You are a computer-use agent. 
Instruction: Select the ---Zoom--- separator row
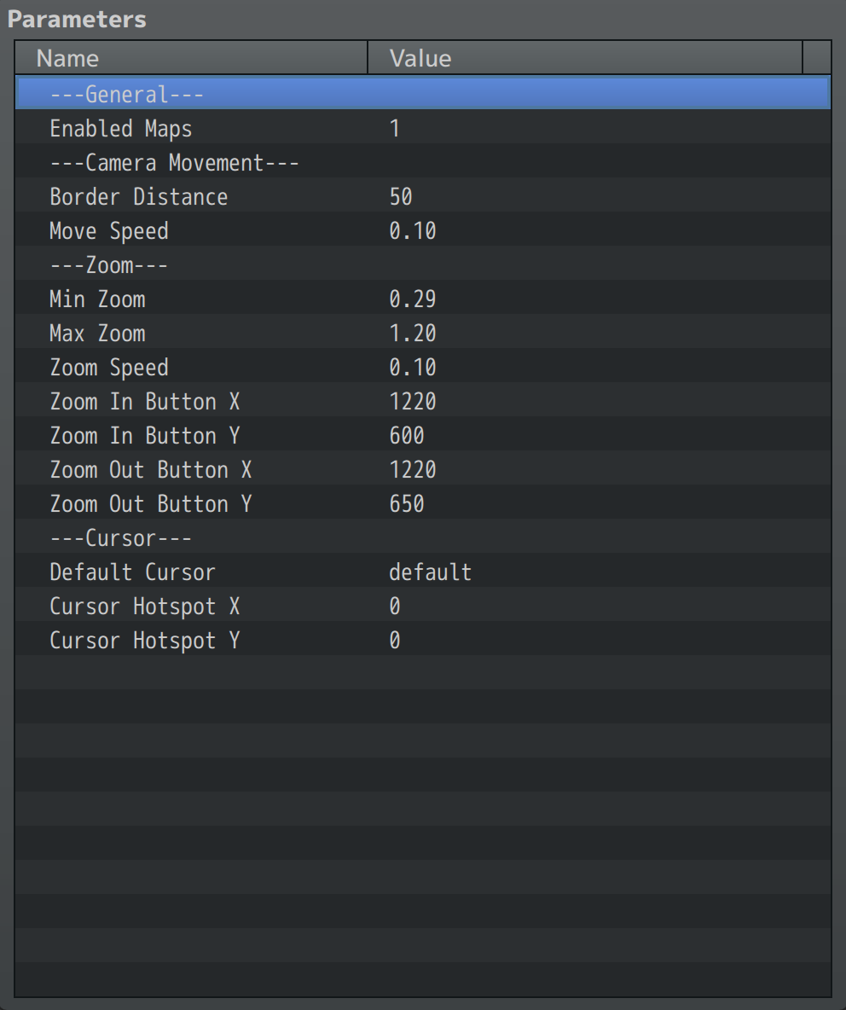coord(423,264)
